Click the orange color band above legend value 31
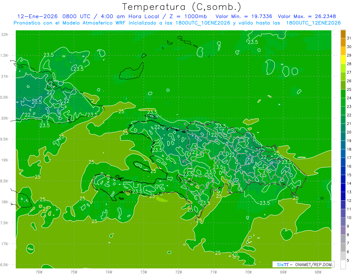Screen dimensions: 357x276 click(343, 34)
